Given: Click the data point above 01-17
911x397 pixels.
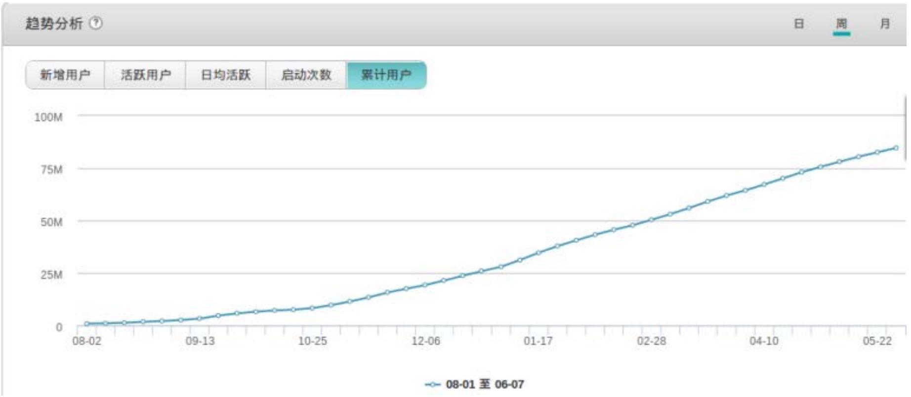Looking at the screenshot, I should [x=538, y=253].
